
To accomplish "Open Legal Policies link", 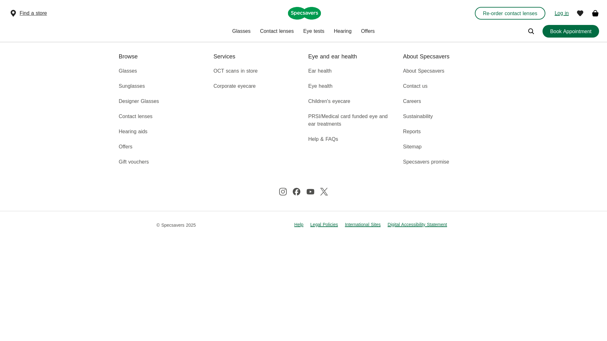I will pos(324,224).
